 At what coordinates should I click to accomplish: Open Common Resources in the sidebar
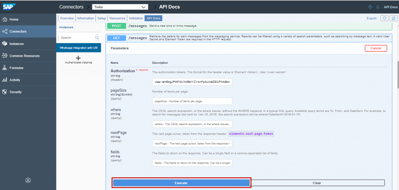click(28, 56)
